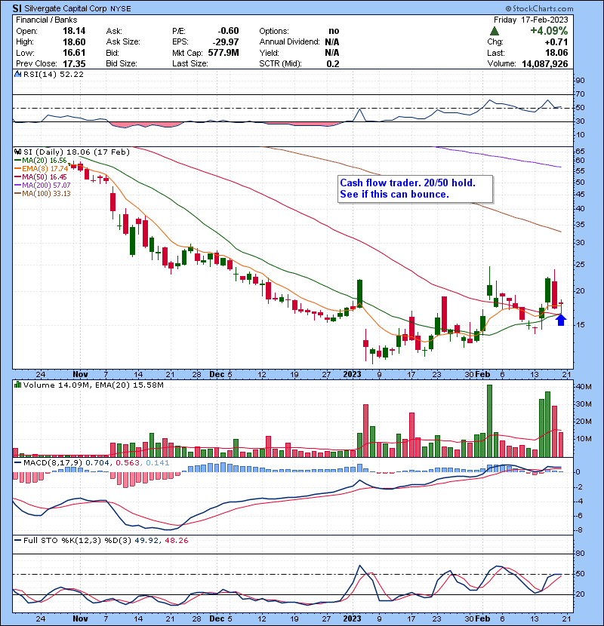Image resolution: width=604 pixels, height=626 pixels.
Task: Click the Silvergate Capital Corp company name
Action: (x=66, y=8)
